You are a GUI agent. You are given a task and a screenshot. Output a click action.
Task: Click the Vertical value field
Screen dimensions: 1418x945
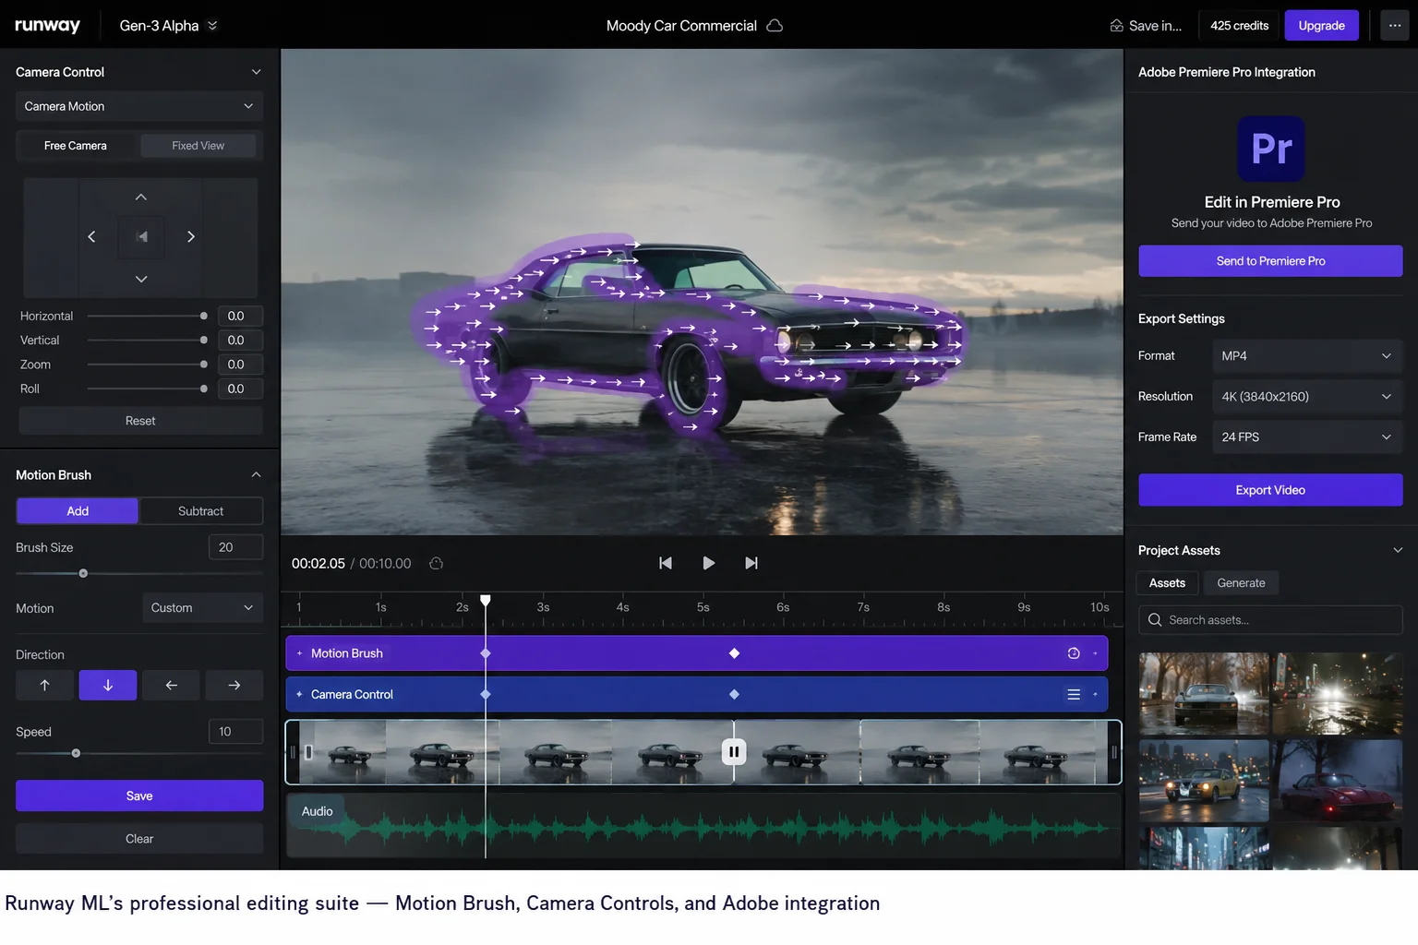click(240, 341)
